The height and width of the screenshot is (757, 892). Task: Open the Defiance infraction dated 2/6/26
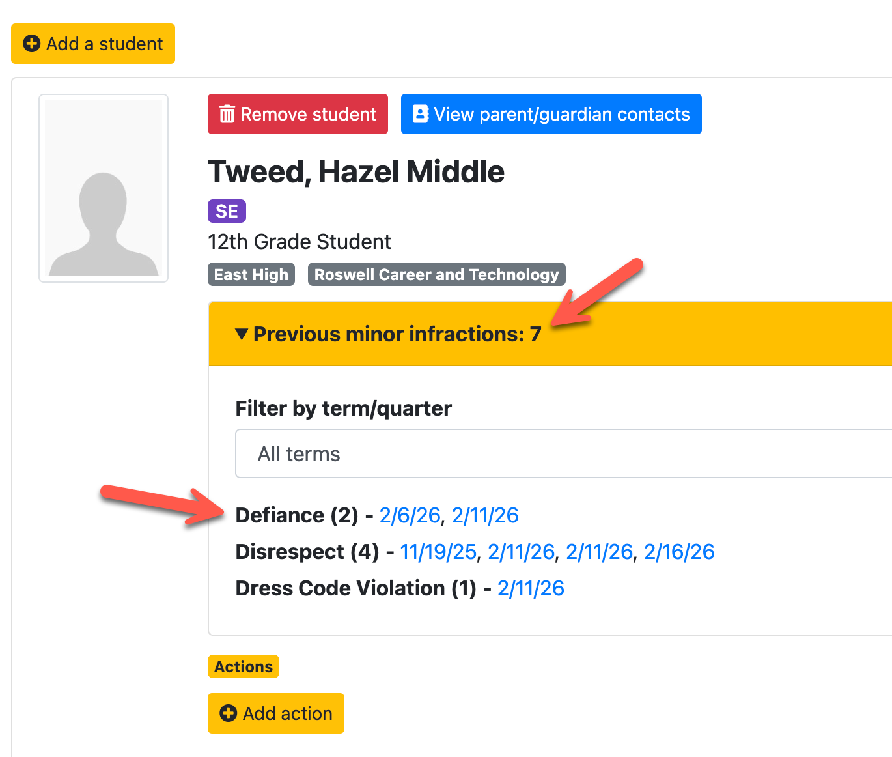click(410, 515)
